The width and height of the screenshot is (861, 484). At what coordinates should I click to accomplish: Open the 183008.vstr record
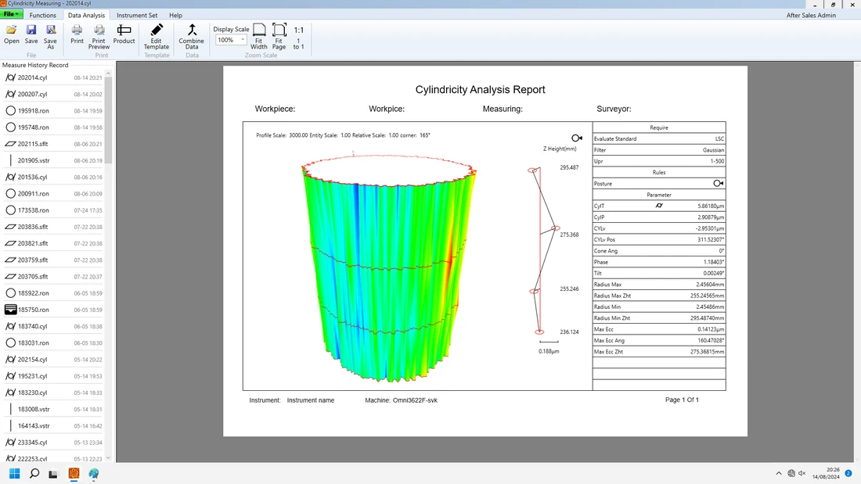[x=53, y=410]
